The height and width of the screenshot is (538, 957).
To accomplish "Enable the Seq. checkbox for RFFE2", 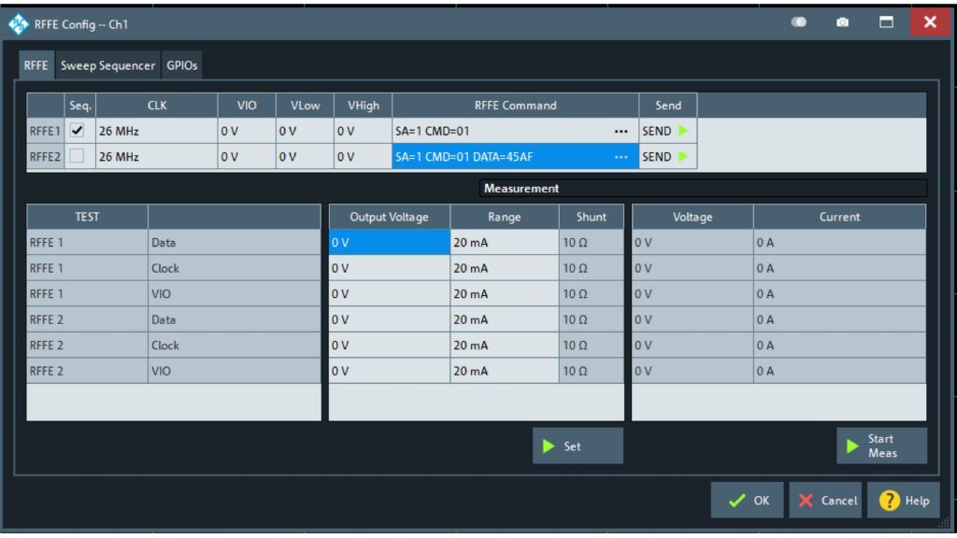I will (x=76, y=156).
